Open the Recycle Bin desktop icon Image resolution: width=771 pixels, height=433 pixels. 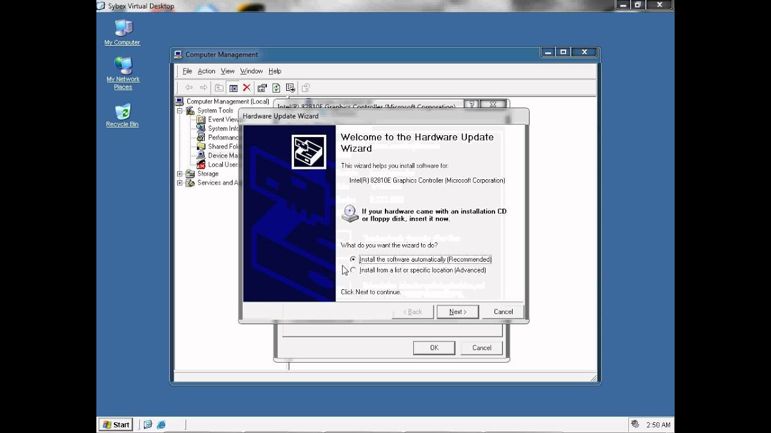coord(122,115)
